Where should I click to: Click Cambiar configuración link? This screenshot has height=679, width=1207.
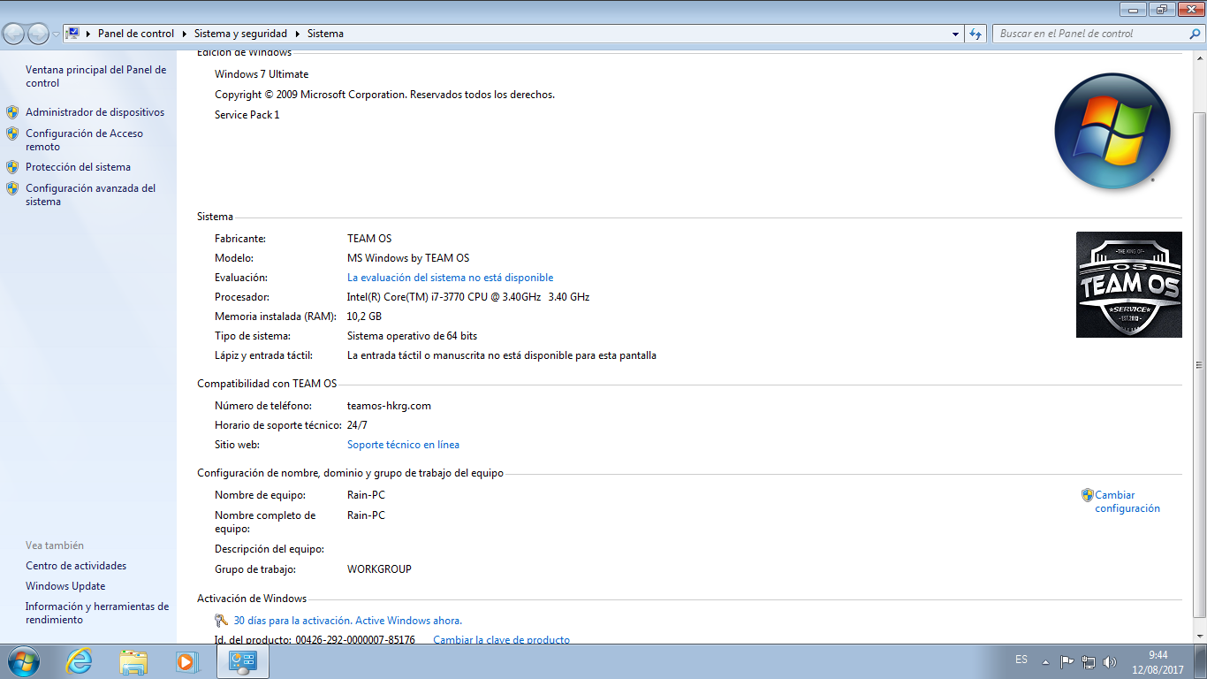(1127, 501)
